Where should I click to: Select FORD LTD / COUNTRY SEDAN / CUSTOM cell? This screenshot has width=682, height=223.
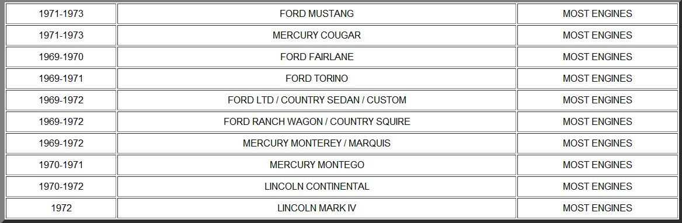(x=316, y=100)
